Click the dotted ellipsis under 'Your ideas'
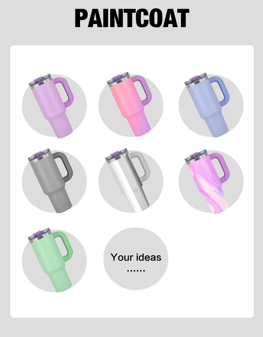263x337 pixels. click(x=136, y=270)
